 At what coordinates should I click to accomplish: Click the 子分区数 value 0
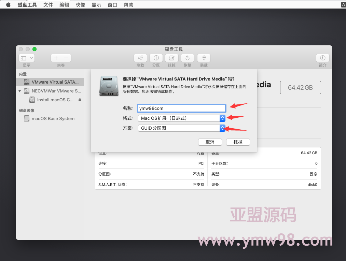point(316,163)
